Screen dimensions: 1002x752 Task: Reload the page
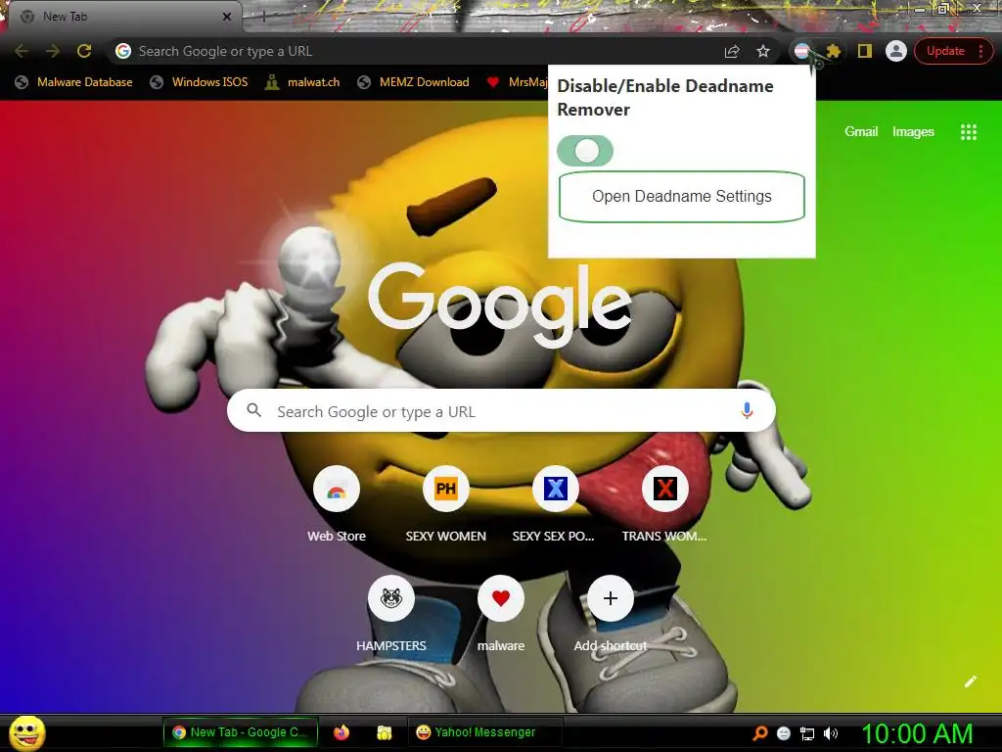click(84, 51)
